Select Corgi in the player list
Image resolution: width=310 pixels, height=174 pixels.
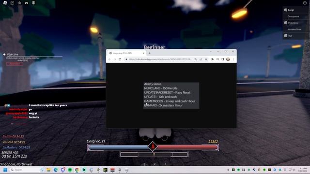pyautogui.click(x=296, y=10)
